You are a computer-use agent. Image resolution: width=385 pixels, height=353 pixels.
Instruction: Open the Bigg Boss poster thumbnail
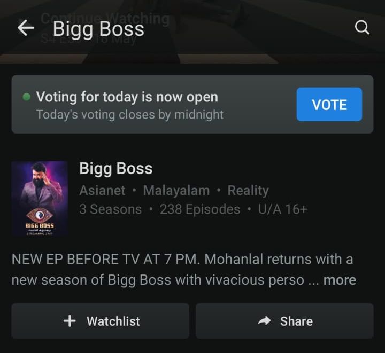click(x=40, y=199)
